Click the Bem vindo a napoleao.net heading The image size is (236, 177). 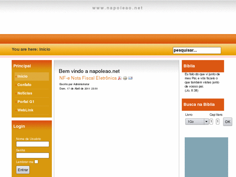click(x=89, y=71)
